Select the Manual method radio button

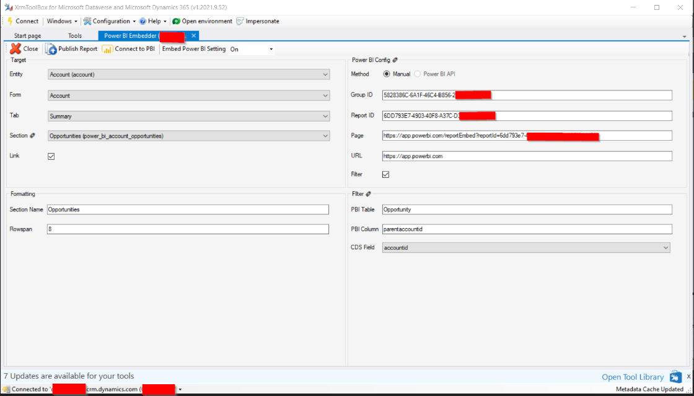pyautogui.click(x=386, y=74)
